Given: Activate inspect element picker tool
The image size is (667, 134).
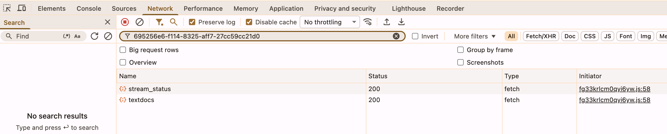Looking at the screenshot, I should click(x=7, y=8).
